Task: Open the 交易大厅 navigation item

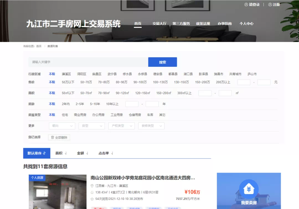Action: click(x=159, y=24)
